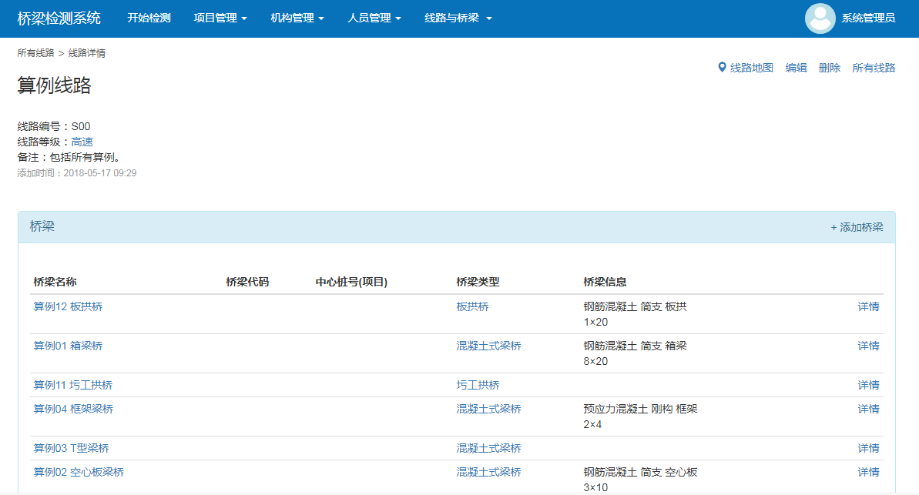Viewport: 919px width, 495px height.
Task: Click the user avatar icon
Action: (x=820, y=18)
